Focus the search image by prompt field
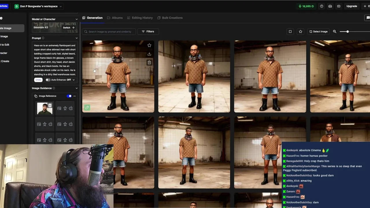The image size is (370, 208). point(109,31)
